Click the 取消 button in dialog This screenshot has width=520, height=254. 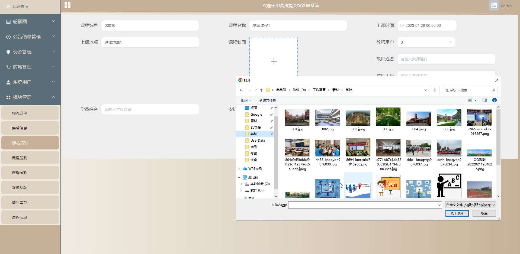pos(484,213)
